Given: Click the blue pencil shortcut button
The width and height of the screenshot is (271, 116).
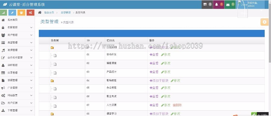Looking at the screenshot, I should (12, 13).
